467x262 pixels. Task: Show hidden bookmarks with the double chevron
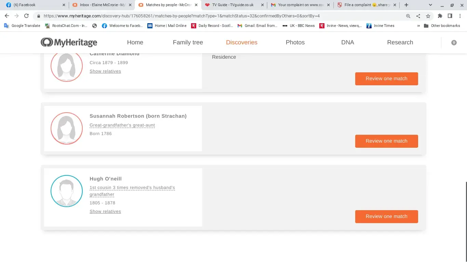pos(418,26)
